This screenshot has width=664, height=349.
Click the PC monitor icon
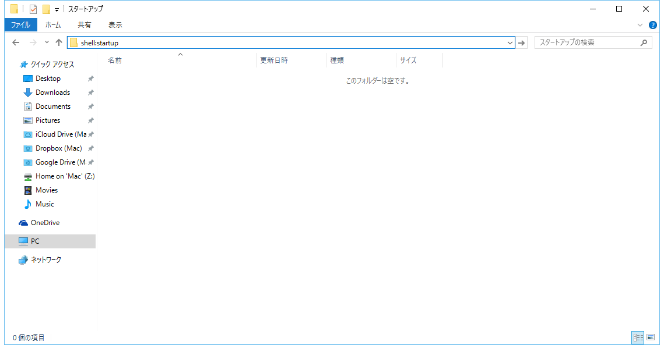pos(23,241)
